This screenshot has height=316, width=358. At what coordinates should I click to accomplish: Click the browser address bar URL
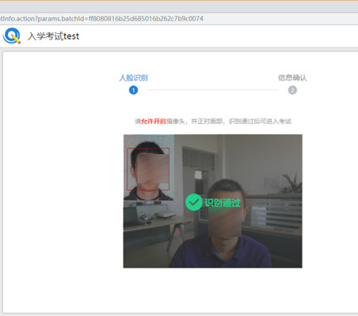101,19
